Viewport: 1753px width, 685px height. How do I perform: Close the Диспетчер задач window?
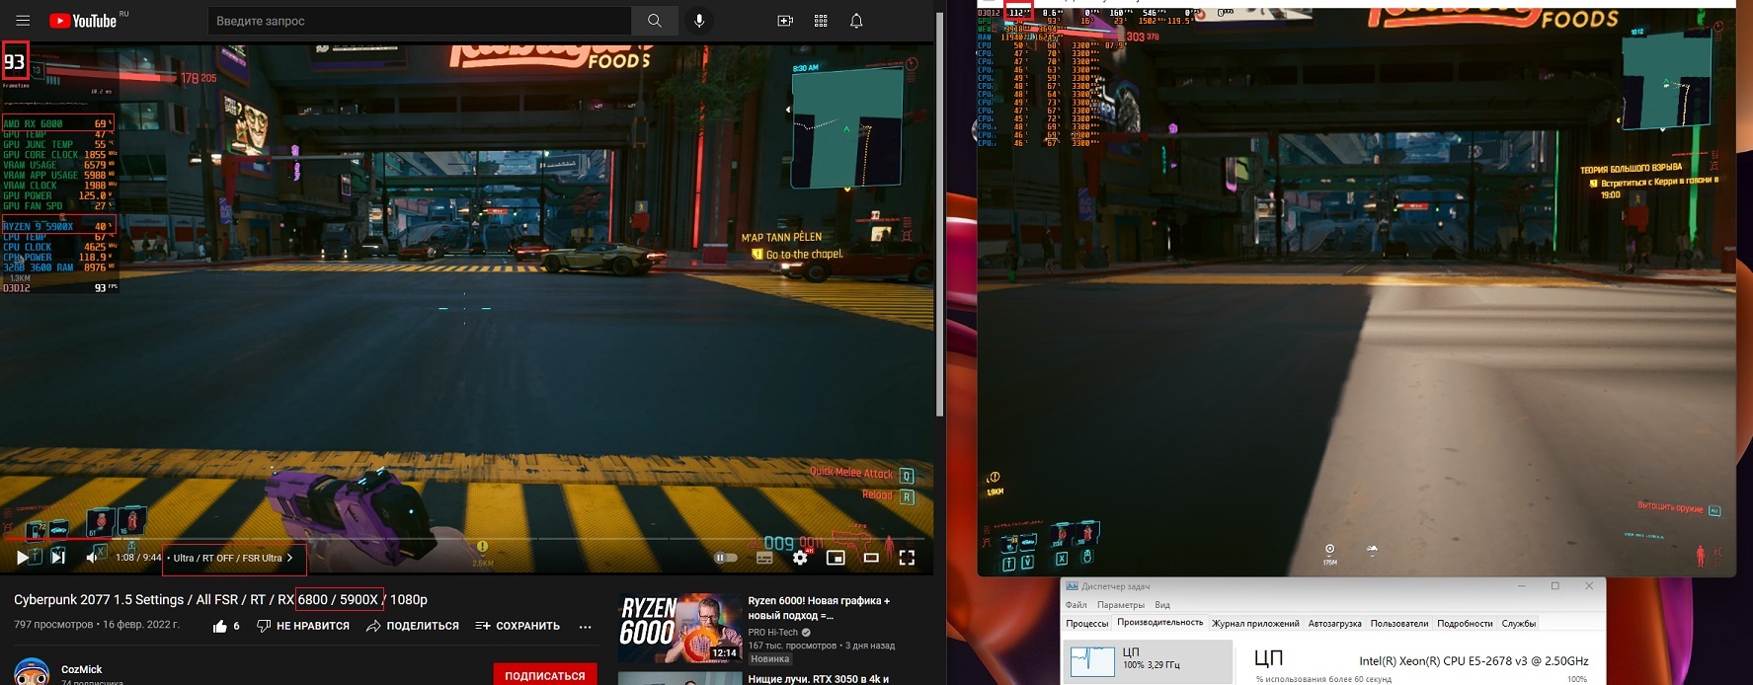tap(1589, 586)
